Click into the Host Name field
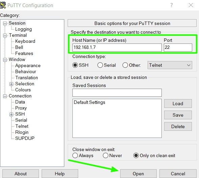 tap(117, 48)
